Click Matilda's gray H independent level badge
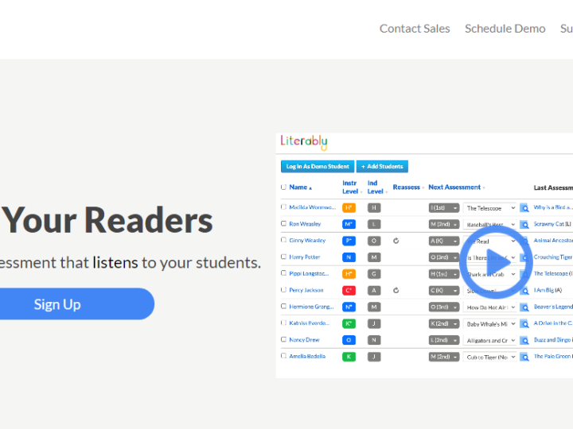This screenshot has width=573, height=429. [374, 207]
